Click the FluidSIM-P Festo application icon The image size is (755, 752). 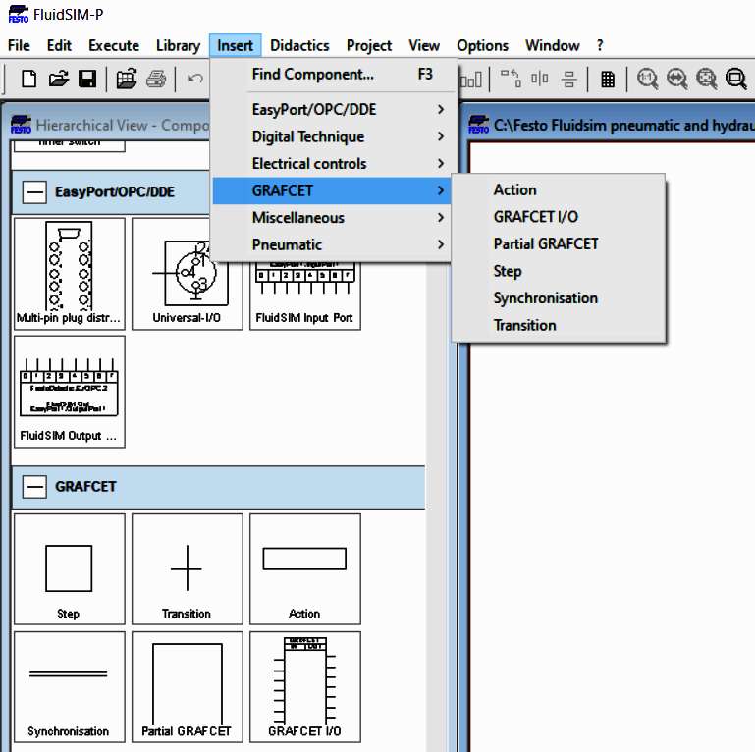point(19,14)
